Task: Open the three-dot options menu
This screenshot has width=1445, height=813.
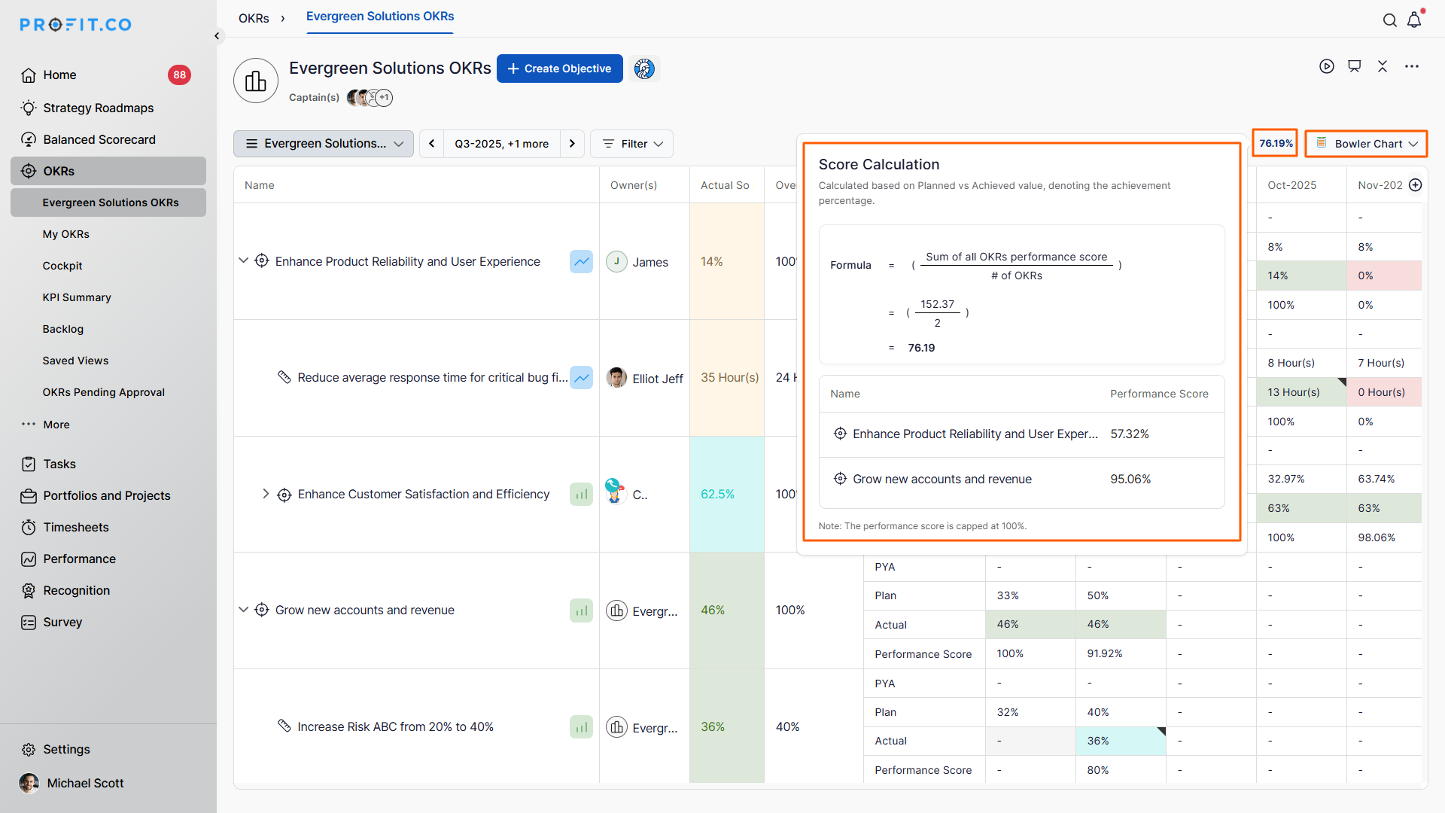Action: pyautogui.click(x=1412, y=66)
